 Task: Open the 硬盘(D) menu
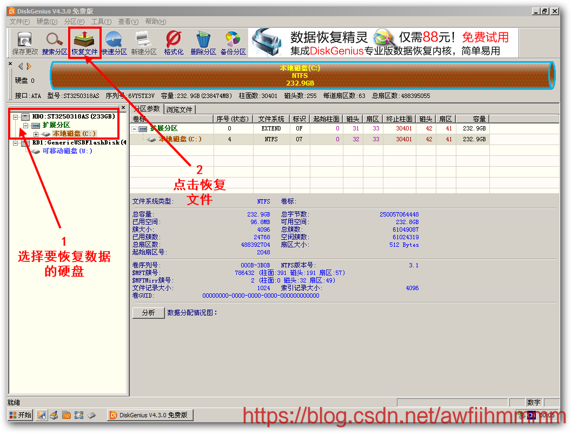(47, 22)
